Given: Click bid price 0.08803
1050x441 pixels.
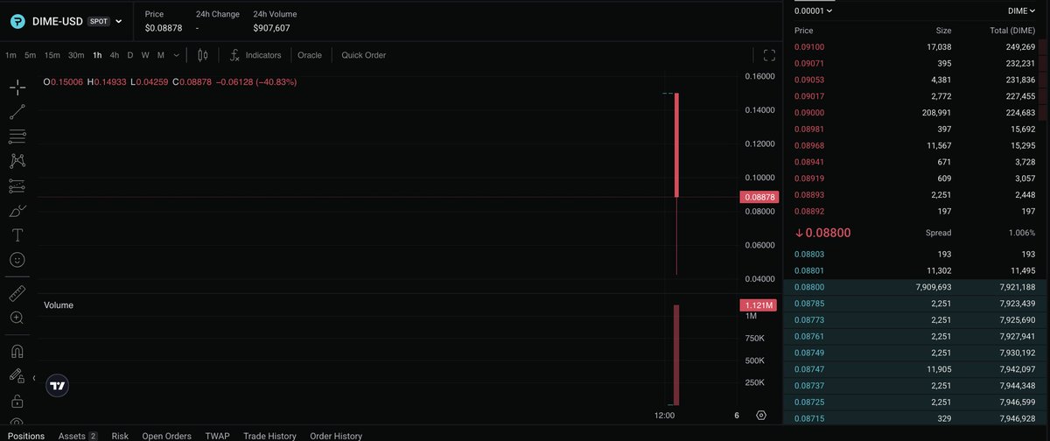Looking at the screenshot, I should 808,254.
